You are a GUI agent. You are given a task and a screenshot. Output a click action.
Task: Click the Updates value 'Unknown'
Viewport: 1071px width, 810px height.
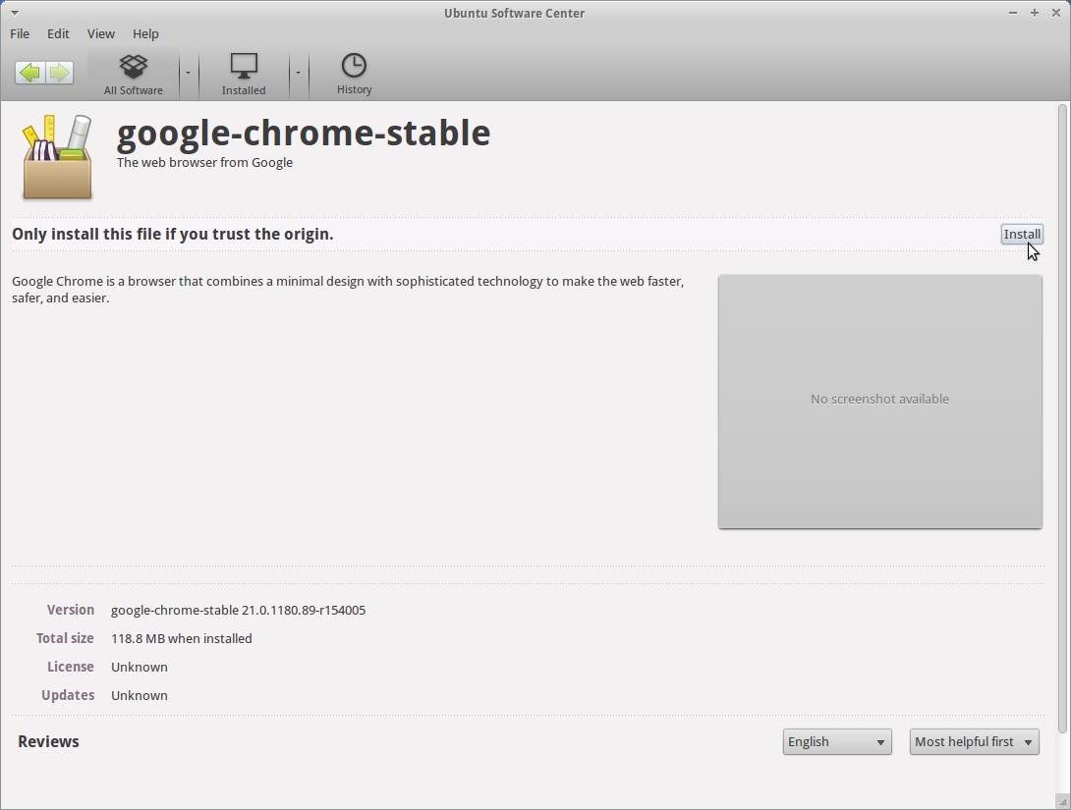[x=140, y=696]
